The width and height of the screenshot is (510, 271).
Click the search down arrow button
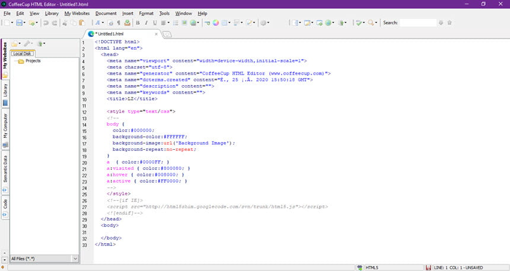point(441,22)
